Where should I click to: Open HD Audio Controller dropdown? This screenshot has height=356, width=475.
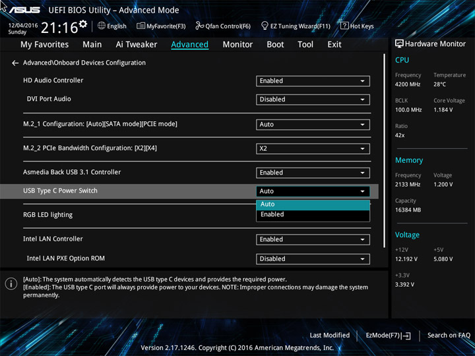(x=313, y=81)
